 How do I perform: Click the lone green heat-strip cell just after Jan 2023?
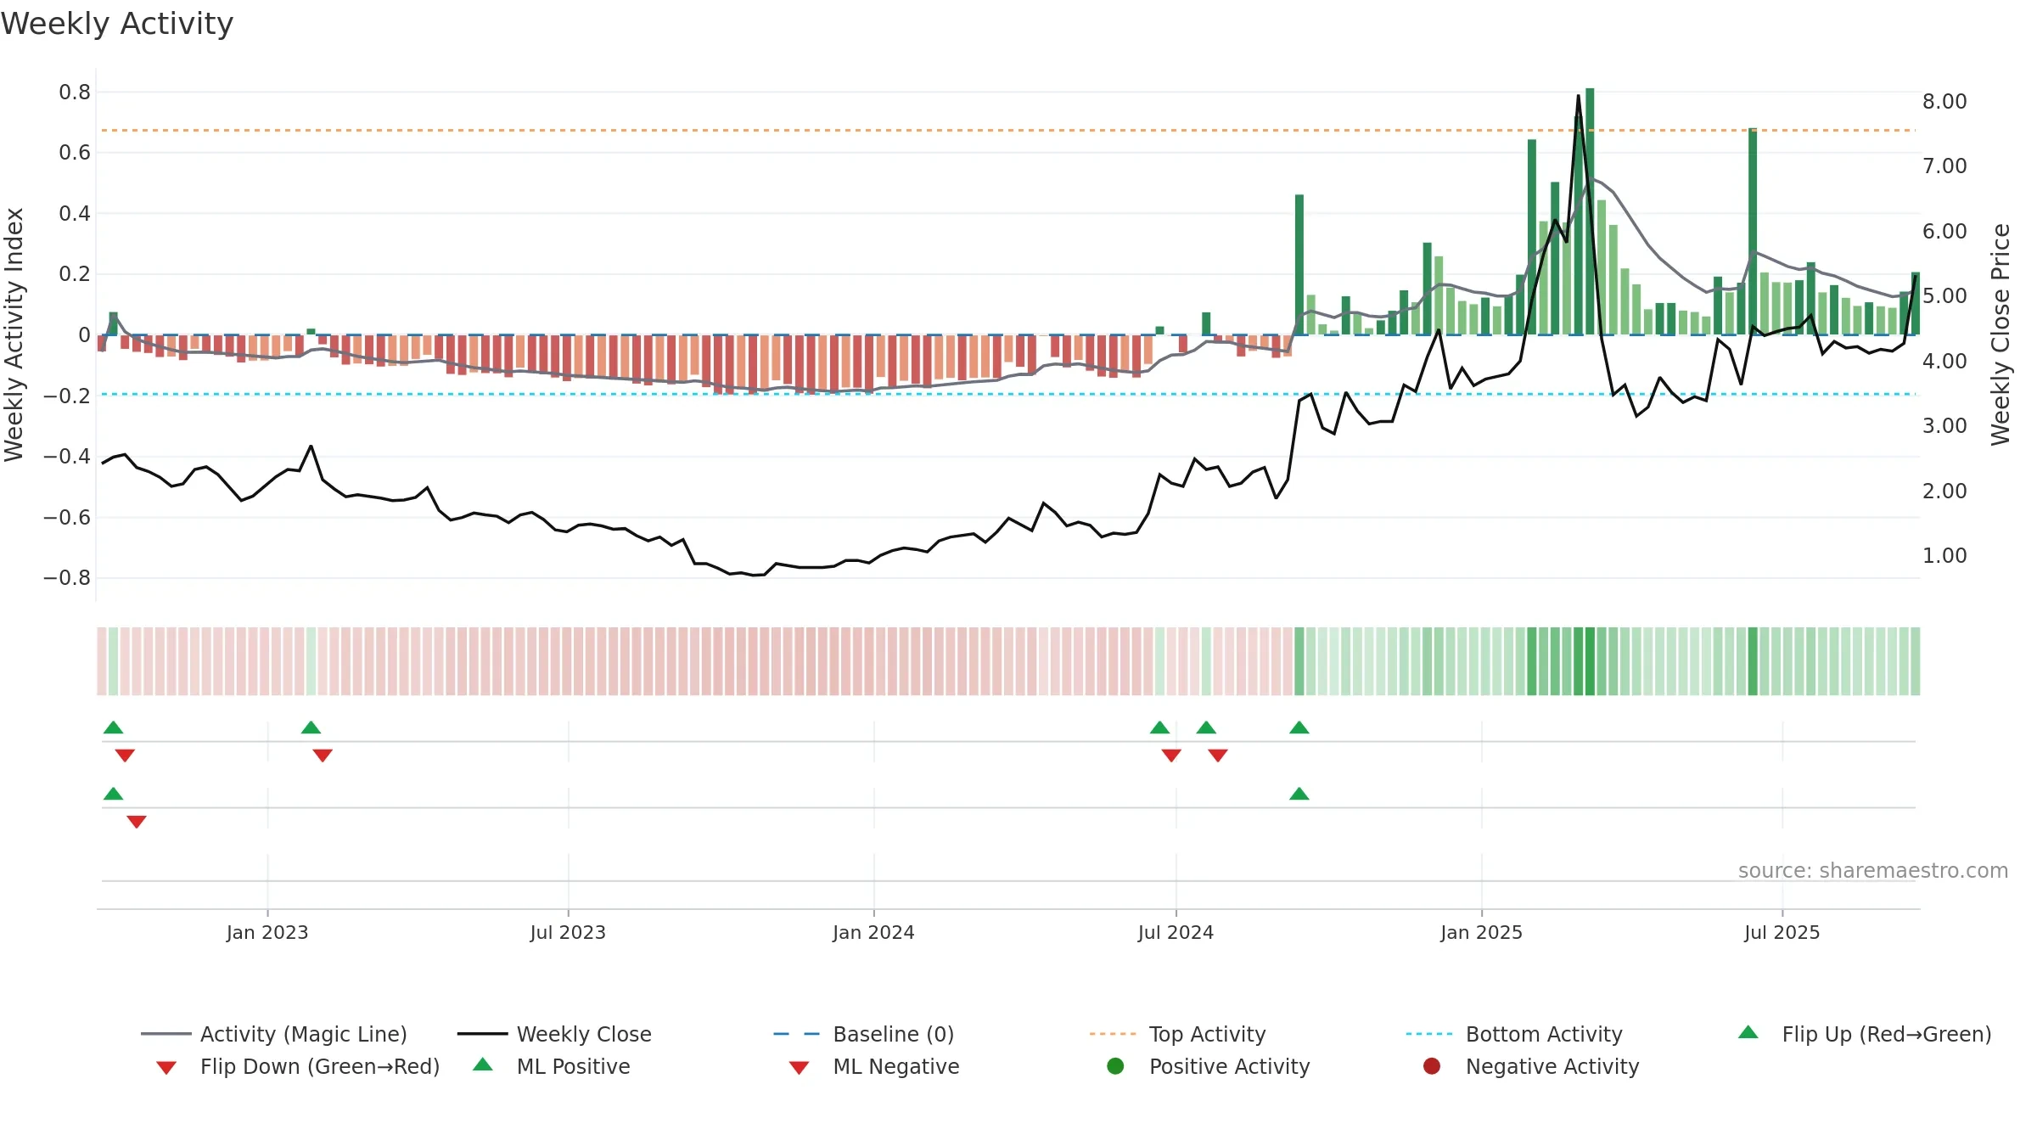(311, 661)
